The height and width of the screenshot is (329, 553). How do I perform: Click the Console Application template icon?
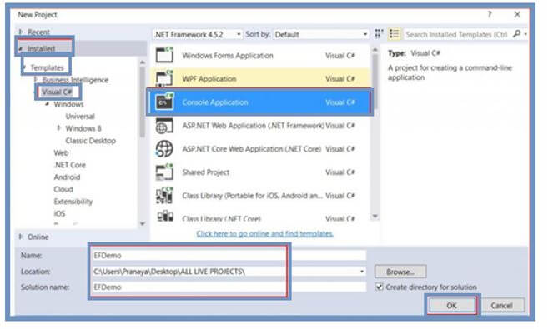coord(164,102)
